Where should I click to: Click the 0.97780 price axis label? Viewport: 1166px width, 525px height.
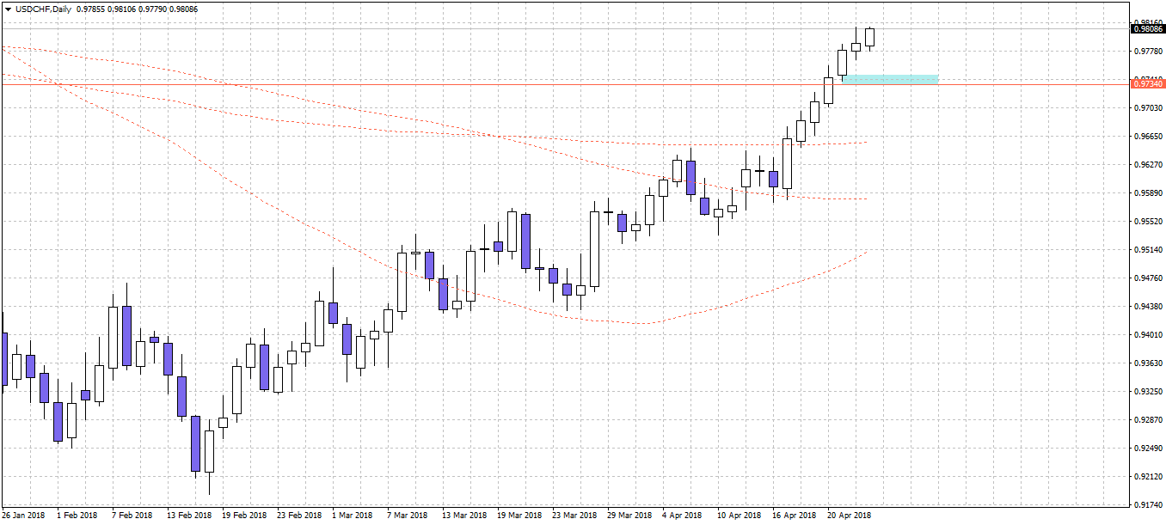[x=1150, y=52]
